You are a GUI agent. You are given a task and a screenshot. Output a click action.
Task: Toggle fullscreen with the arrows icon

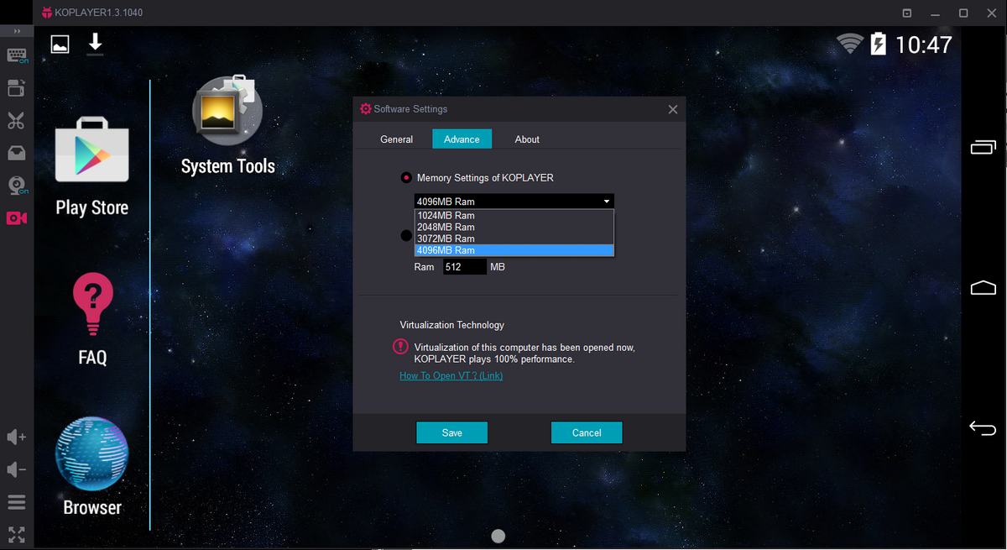16,535
